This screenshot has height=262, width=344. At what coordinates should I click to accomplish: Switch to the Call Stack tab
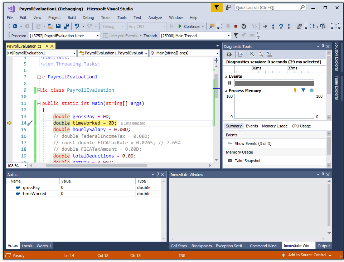pyautogui.click(x=179, y=246)
